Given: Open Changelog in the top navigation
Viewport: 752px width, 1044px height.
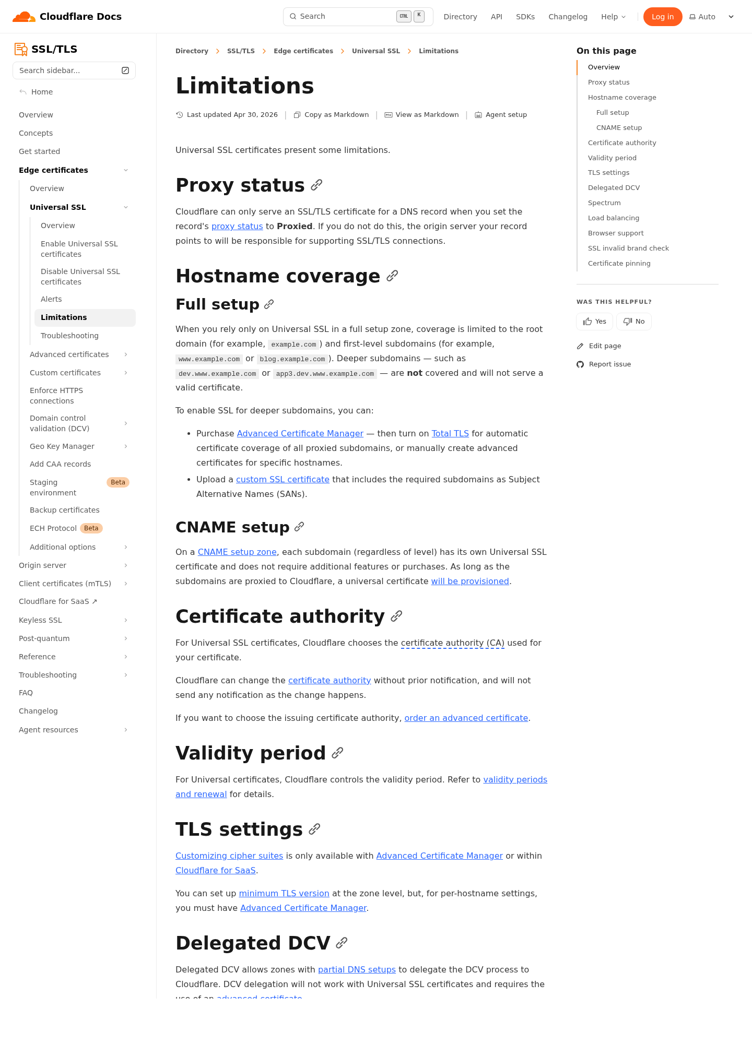Looking at the screenshot, I should pyautogui.click(x=568, y=17).
